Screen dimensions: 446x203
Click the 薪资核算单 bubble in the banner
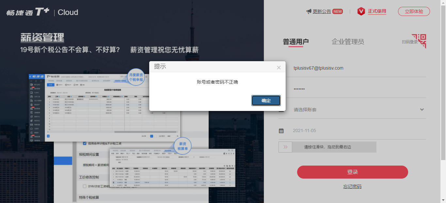(183, 146)
